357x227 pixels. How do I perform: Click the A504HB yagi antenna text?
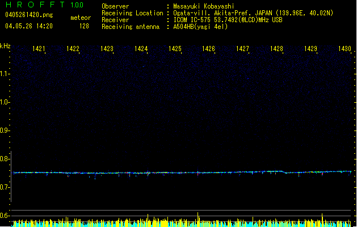[x=200, y=27]
